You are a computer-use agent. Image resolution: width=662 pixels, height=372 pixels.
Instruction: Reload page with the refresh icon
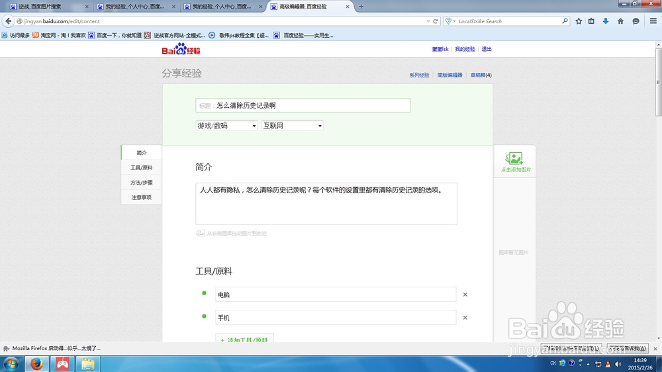pos(436,21)
